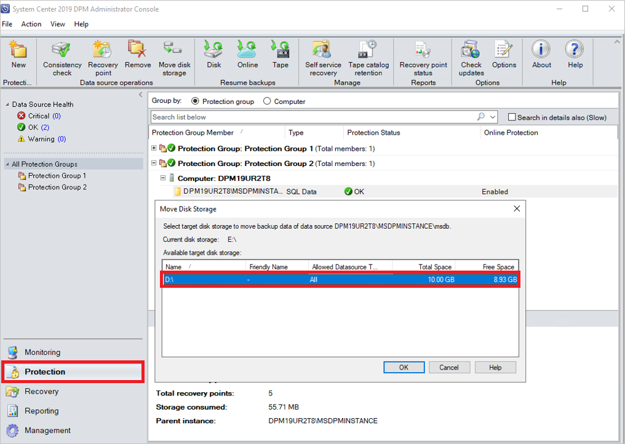Image resolution: width=625 pixels, height=444 pixels.
Task: Close the Move Disk Storage dialog
Action: [x=517, y=208]
